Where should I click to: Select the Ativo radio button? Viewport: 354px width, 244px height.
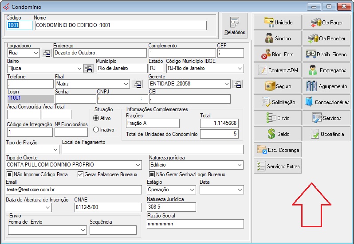96,118
